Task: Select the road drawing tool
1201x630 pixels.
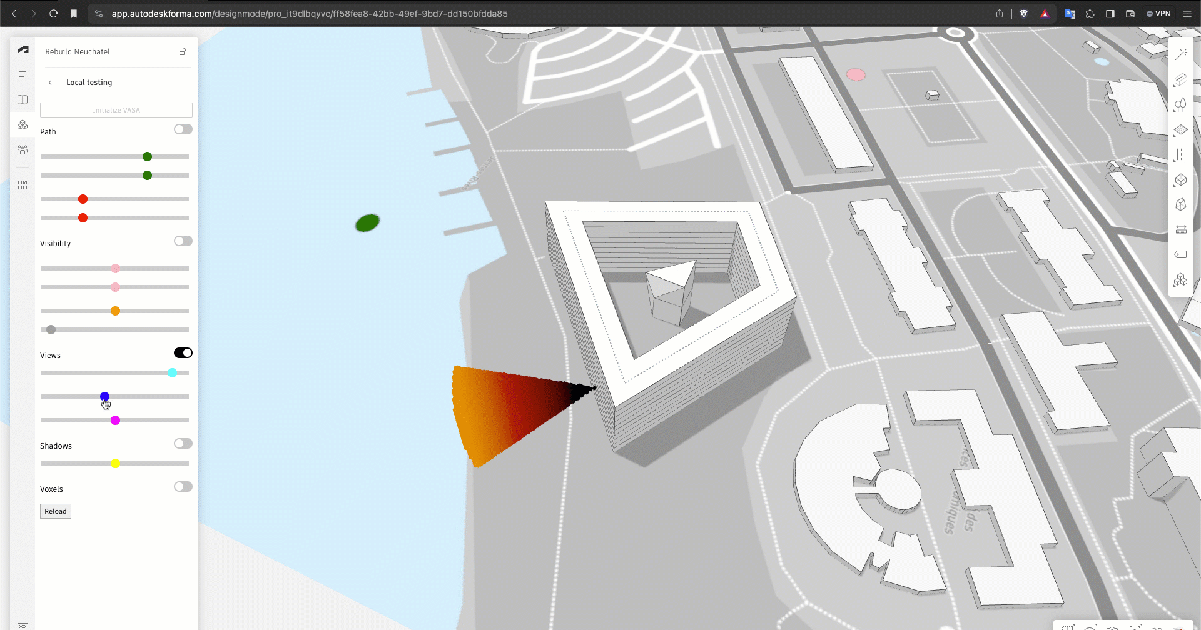Action: [1180, 154]
